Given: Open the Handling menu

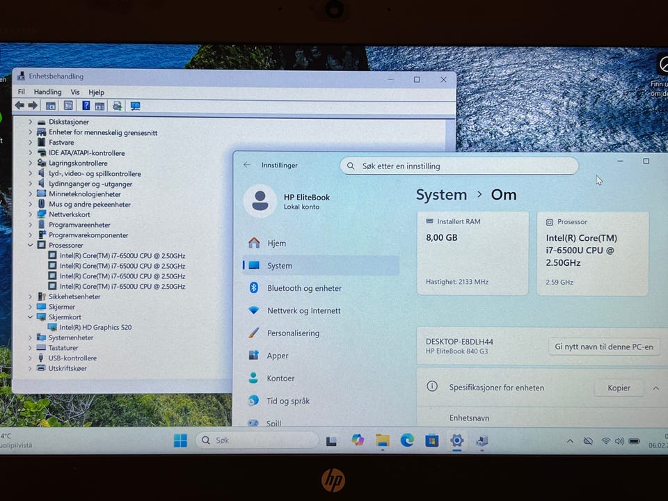Looking at the screenshot, I should tap(48, 92).
